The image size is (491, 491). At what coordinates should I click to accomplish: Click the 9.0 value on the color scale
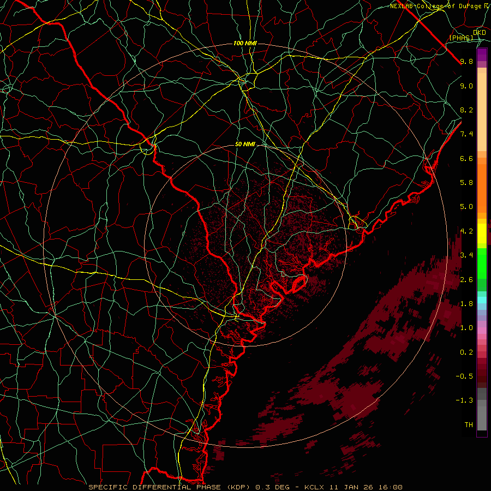pos(466,86)
